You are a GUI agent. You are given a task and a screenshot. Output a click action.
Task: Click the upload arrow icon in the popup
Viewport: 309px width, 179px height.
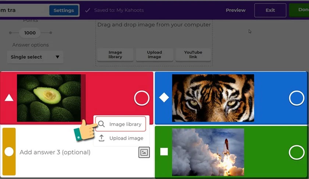tap(101, 138)
